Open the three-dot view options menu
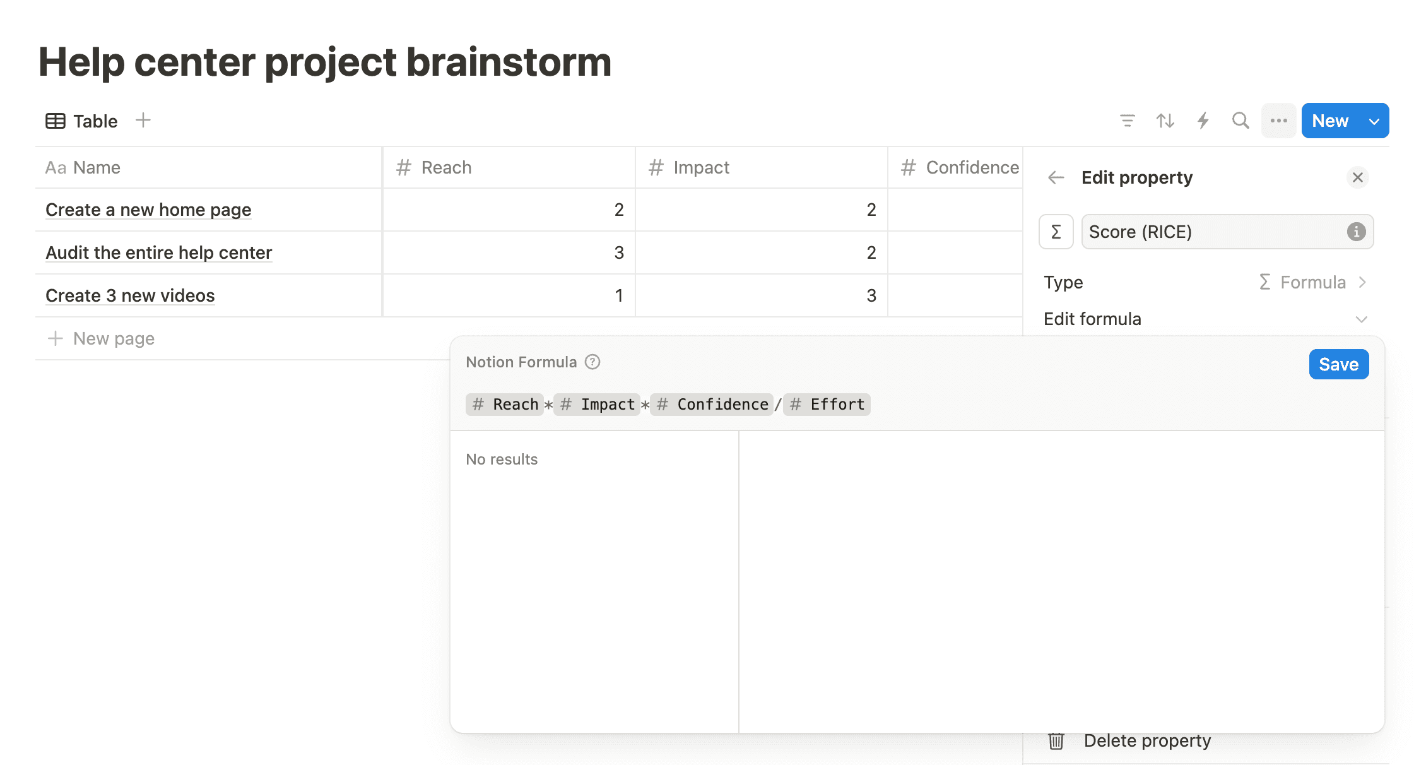The height and width of the screenshot is (765, 1426). click(x=1278, y=121)
